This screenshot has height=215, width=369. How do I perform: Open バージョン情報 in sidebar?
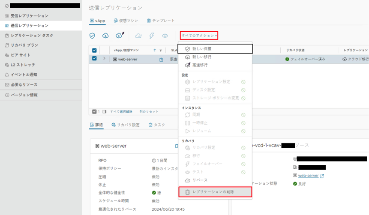pos(41,95)
